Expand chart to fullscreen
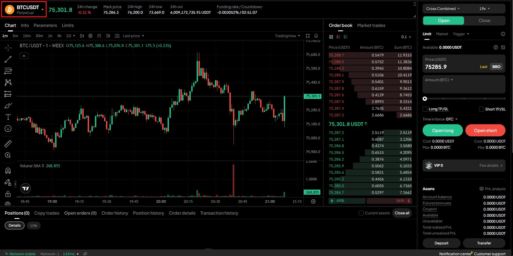Viewport: 513px width, 256px height. pos(308,36)
